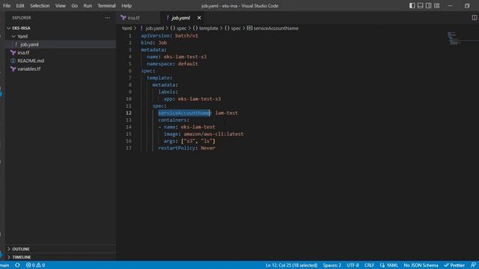Image resolution: width=479 pixels, height=269 pixels.
Task: Click the split editor icon
Action: click(x=475, y=18)
